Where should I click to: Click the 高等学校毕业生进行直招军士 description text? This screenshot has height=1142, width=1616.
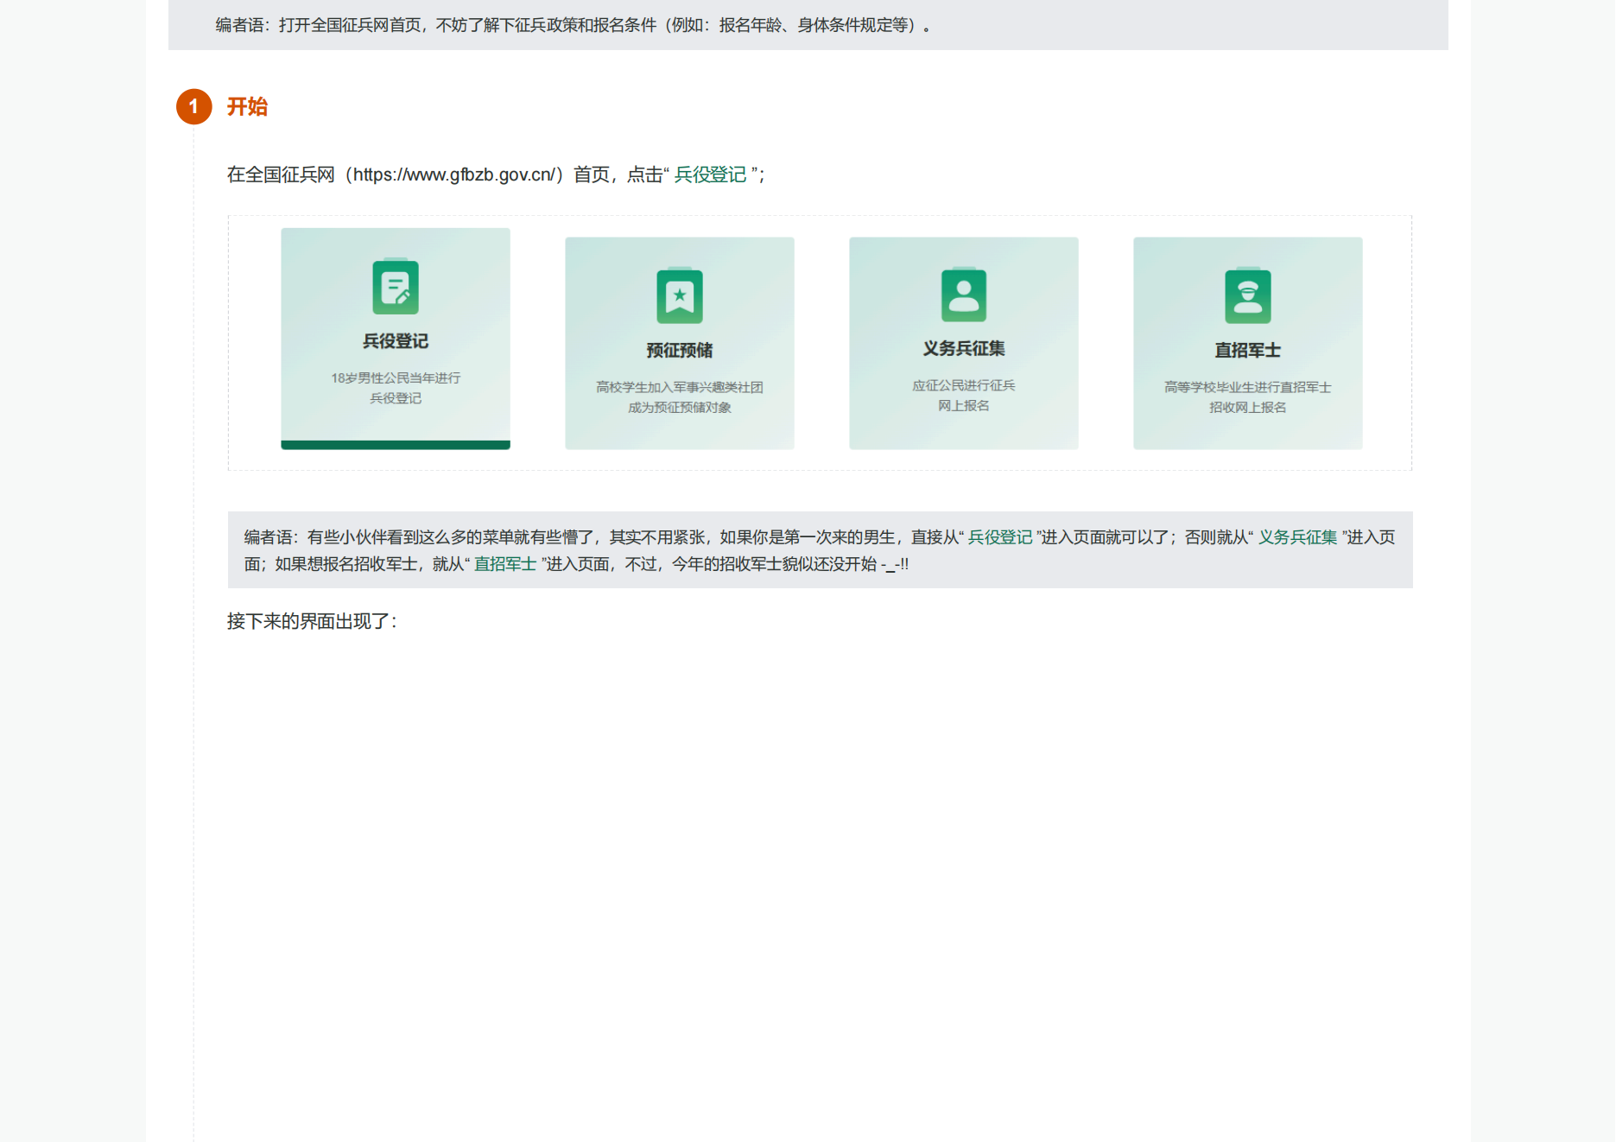pos(1247,387)
